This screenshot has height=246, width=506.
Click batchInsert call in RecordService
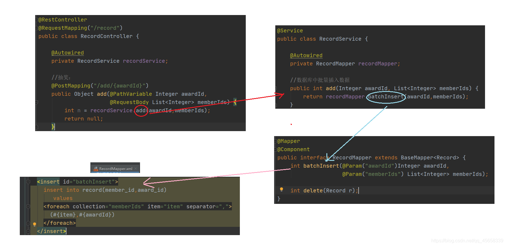[386, 97]
